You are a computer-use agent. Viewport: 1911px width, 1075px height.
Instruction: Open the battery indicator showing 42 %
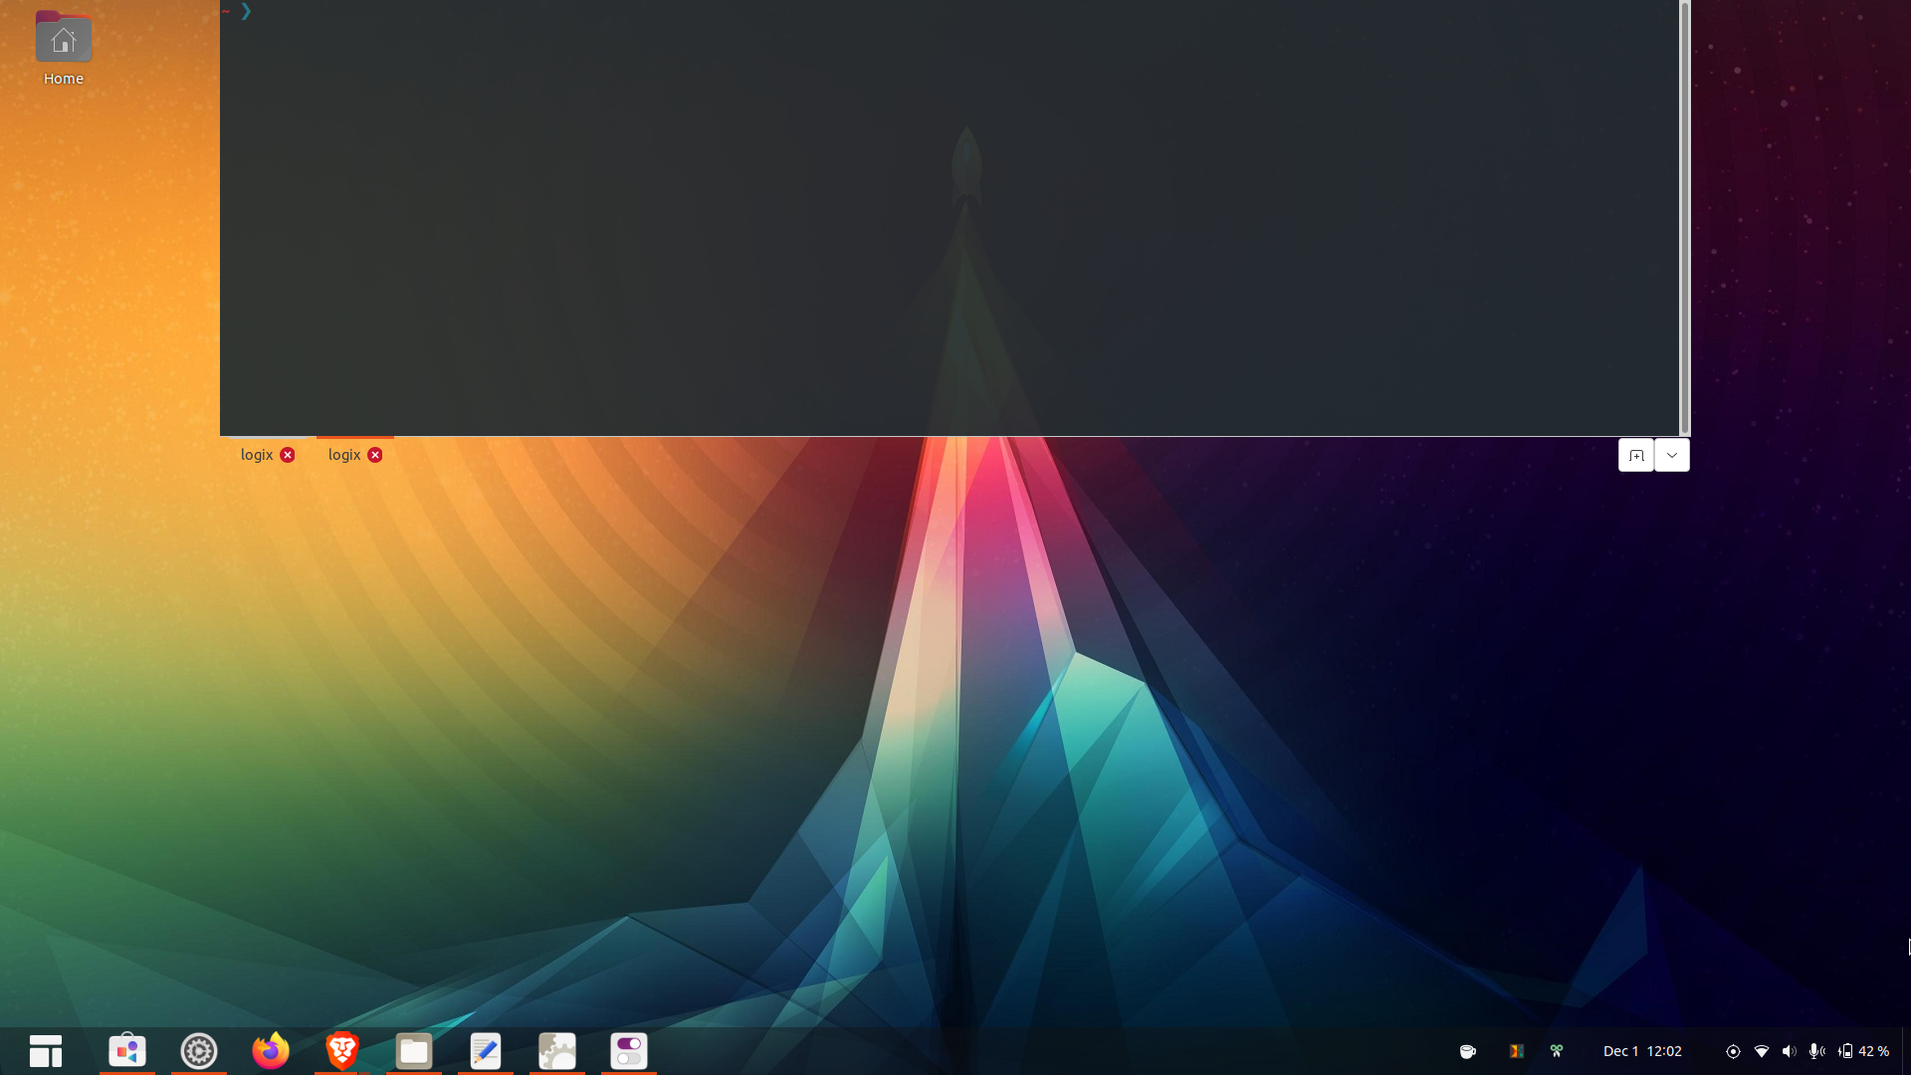(1863, 1051)
